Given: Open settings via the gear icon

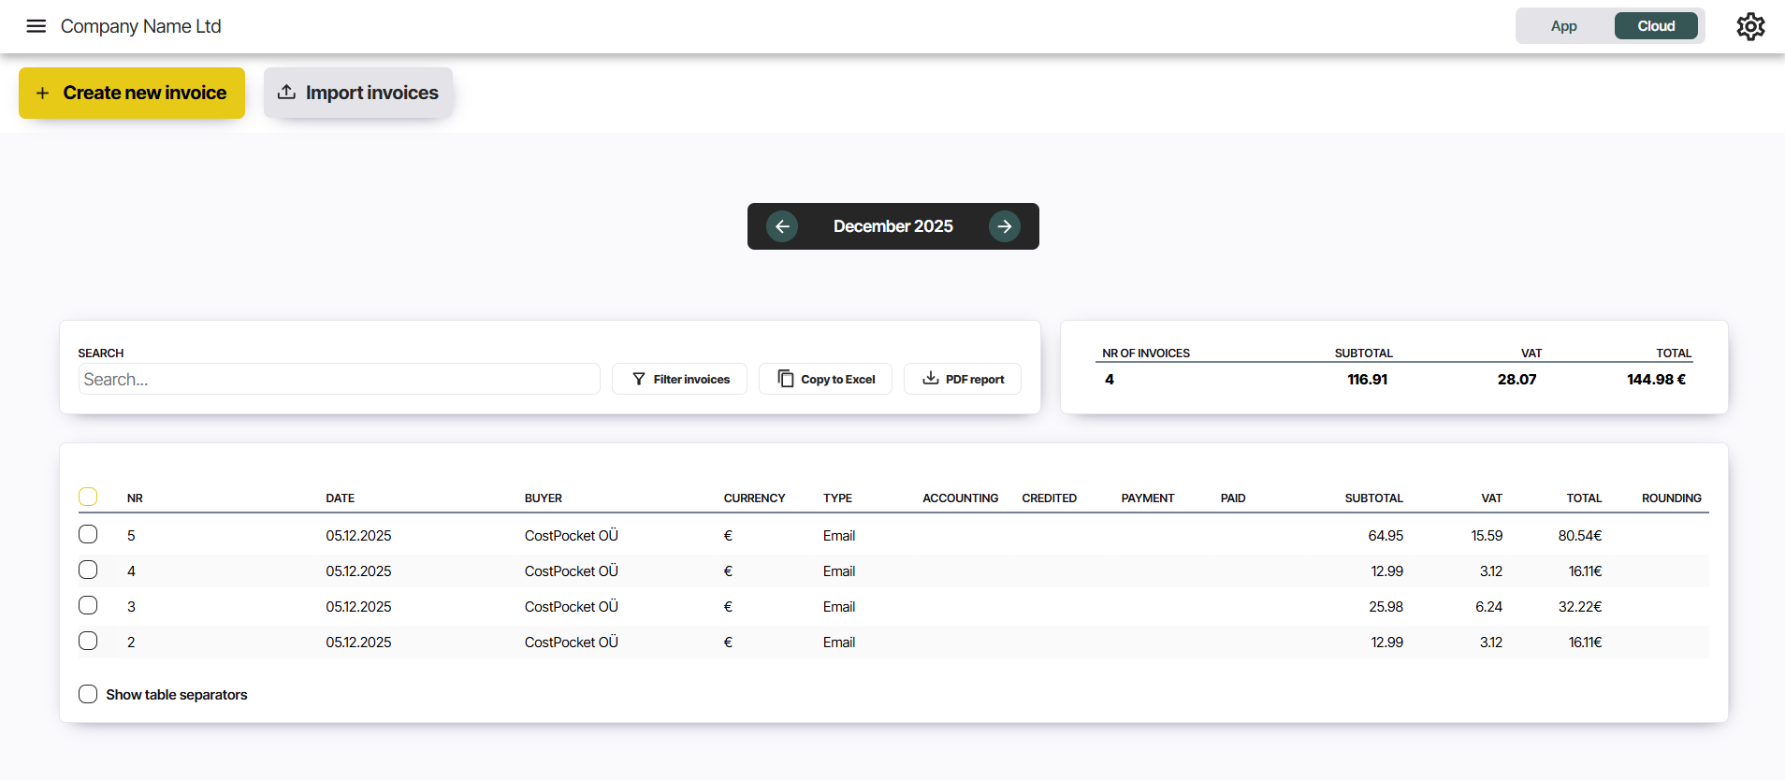Looking at the screenshot, I should (x=1750, y=26).
